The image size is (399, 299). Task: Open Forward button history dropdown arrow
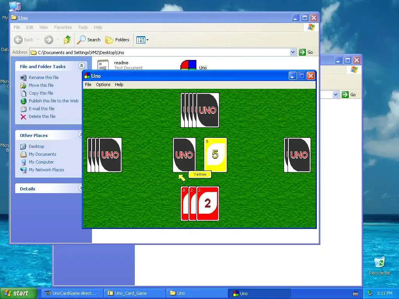pos(58,40)
